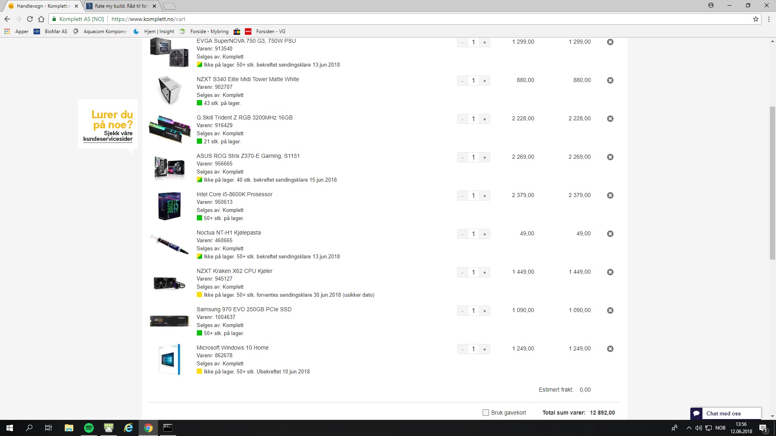The image size is (776, 436).
Task: Increase quantity of NZXT Kraken X62
Action: pyautogui.click(x=485, y=272)
